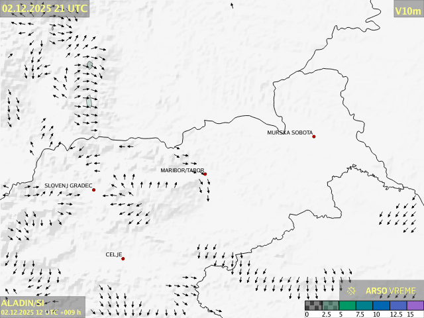Viewport: 424px width, 318px height.
Task: Click the SLOVENJ GRADEC city label
Action: click(x=68, y=186)
